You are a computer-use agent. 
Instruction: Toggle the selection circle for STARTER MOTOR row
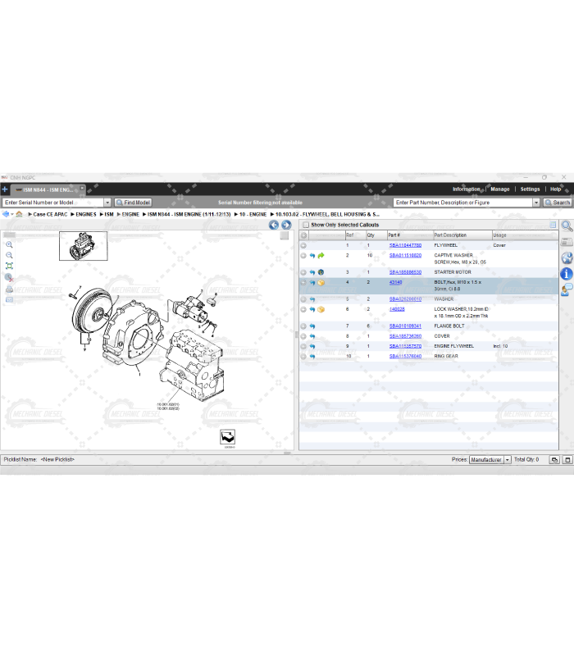click(x=303, y=272)
